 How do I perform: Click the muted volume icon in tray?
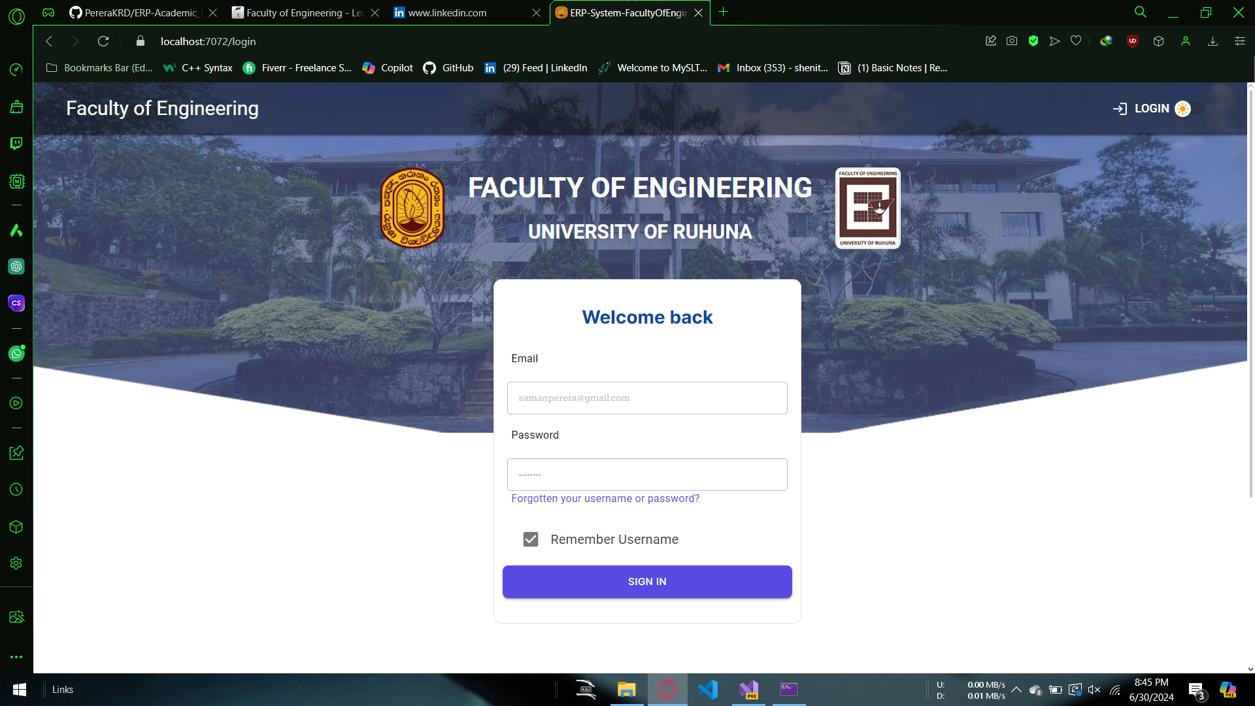pos(1094,690)
